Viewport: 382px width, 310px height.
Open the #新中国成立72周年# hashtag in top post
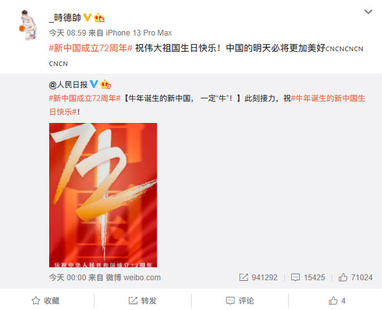91,49
